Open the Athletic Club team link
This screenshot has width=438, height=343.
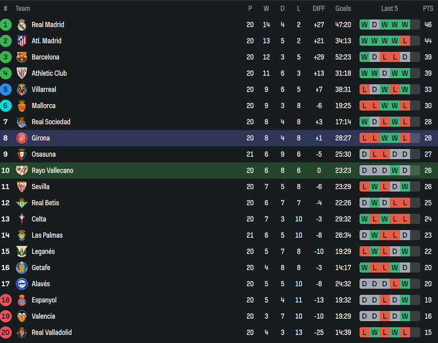click(x=49, y=73)
